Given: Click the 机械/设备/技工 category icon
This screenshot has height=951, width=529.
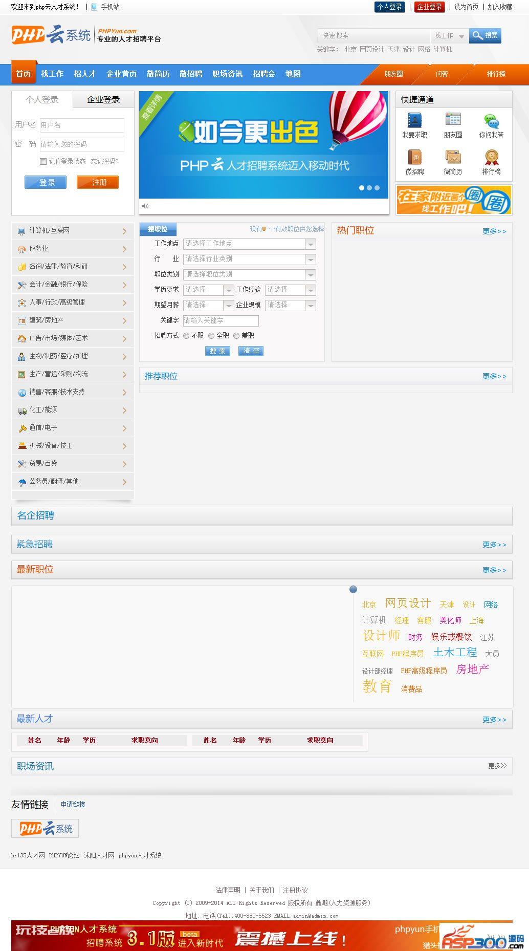Looking at the screenshot, I should 21,446.
